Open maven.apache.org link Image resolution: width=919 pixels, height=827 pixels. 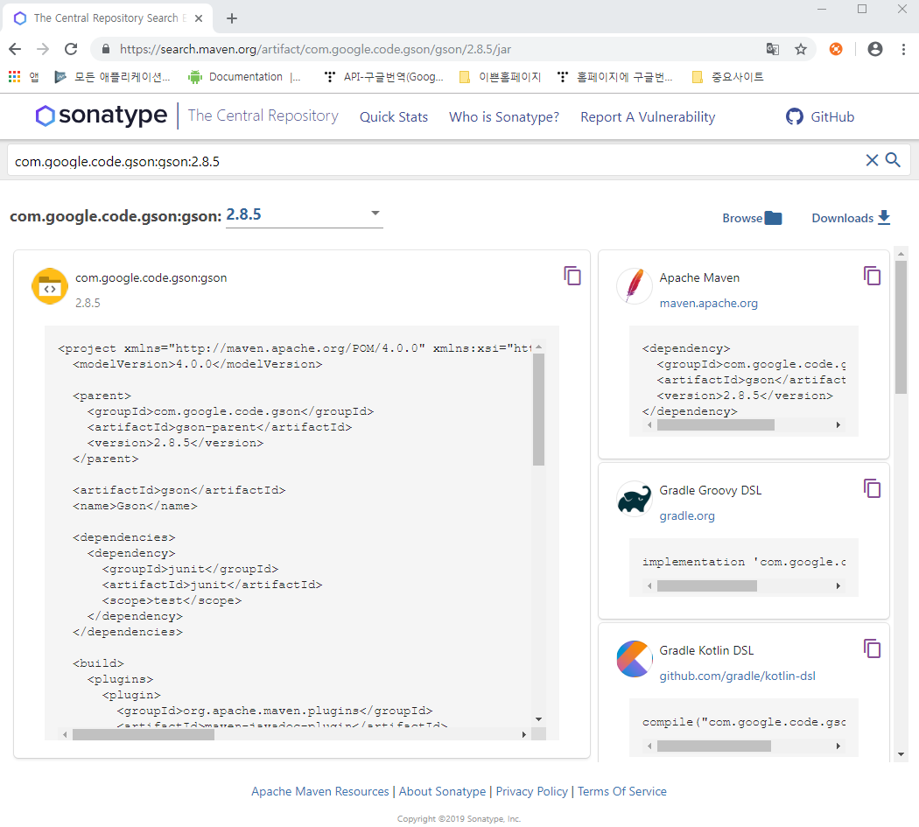709,303
